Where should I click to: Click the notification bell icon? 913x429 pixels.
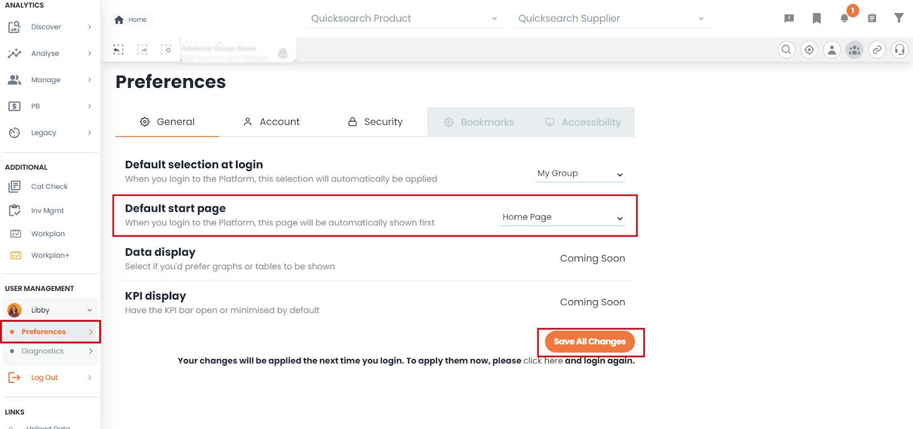[x=845, y=18]
